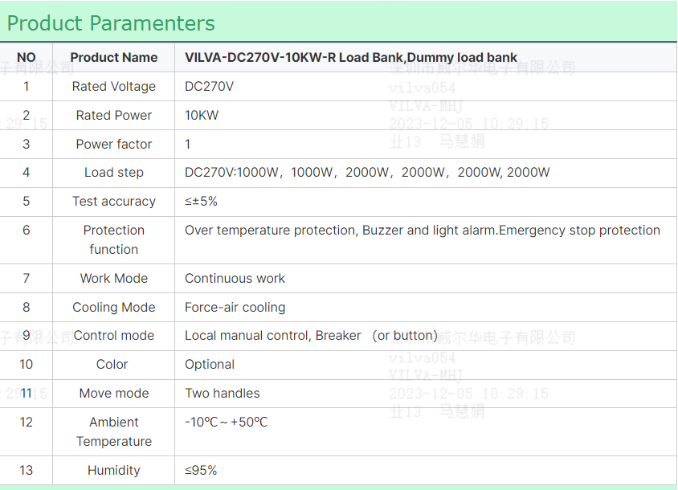This screenshot has height=490, width=678.
Task: Click the Load step values text
Action: [367, 173]
